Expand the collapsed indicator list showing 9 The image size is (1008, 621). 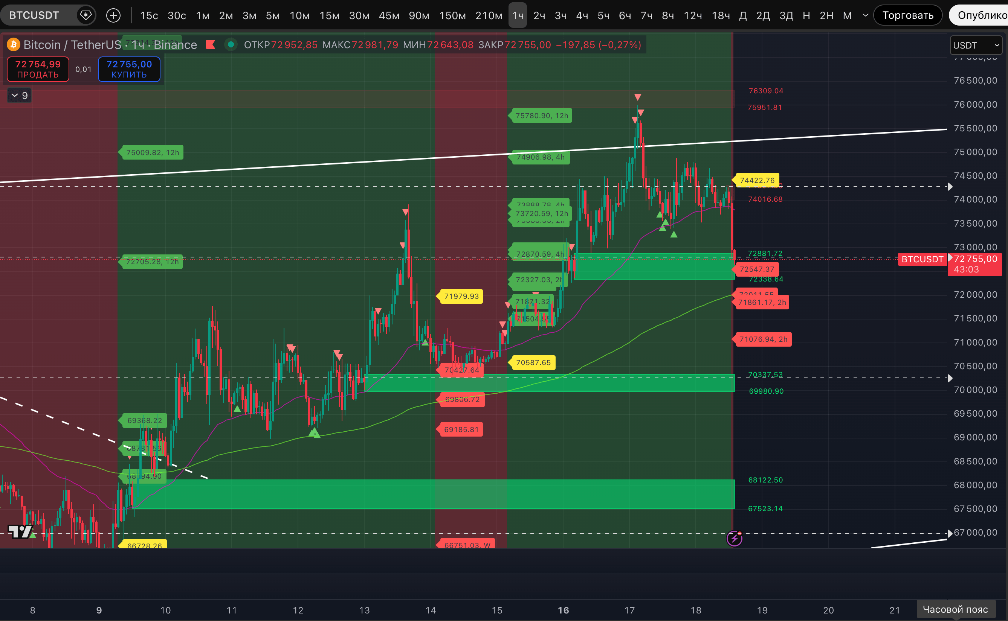coord(19,96)
